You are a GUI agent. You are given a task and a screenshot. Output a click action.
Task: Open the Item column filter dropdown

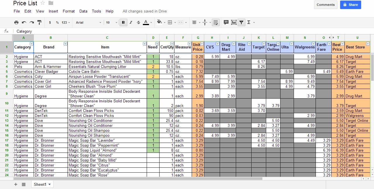(x=145, y=44)
